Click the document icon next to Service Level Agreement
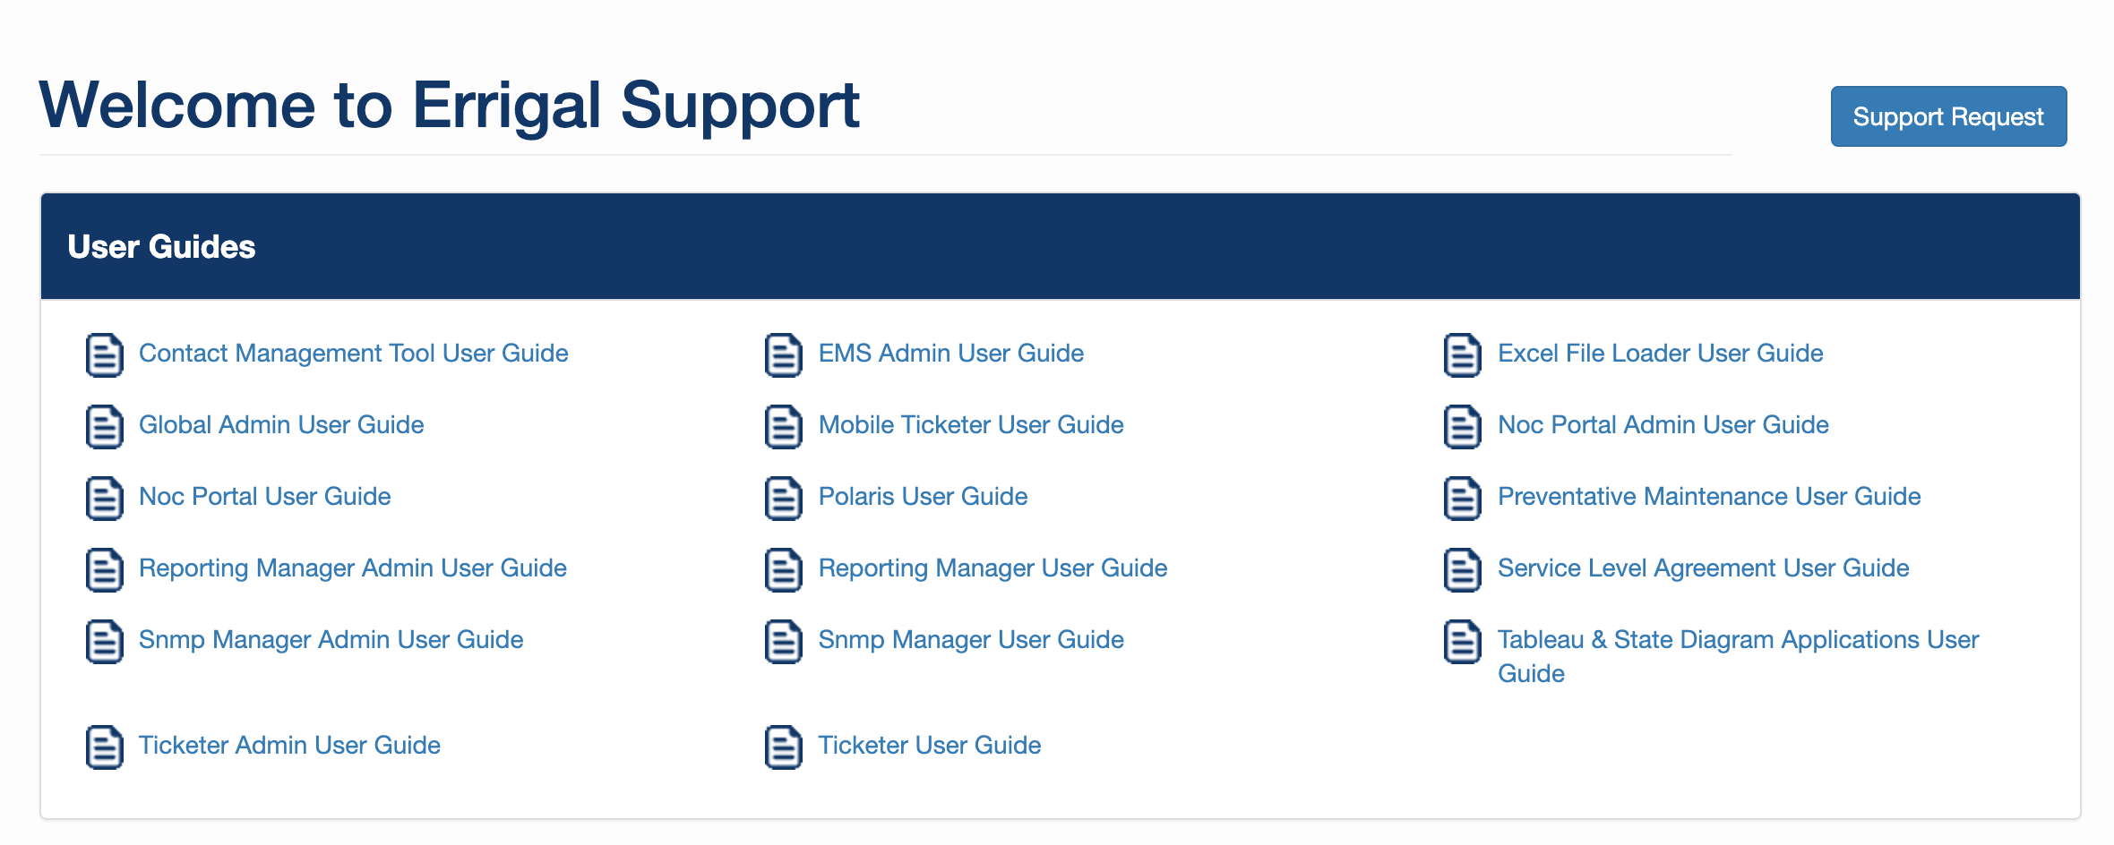2114x845 pixels. pyautogui.click(x=1462, y=569)
